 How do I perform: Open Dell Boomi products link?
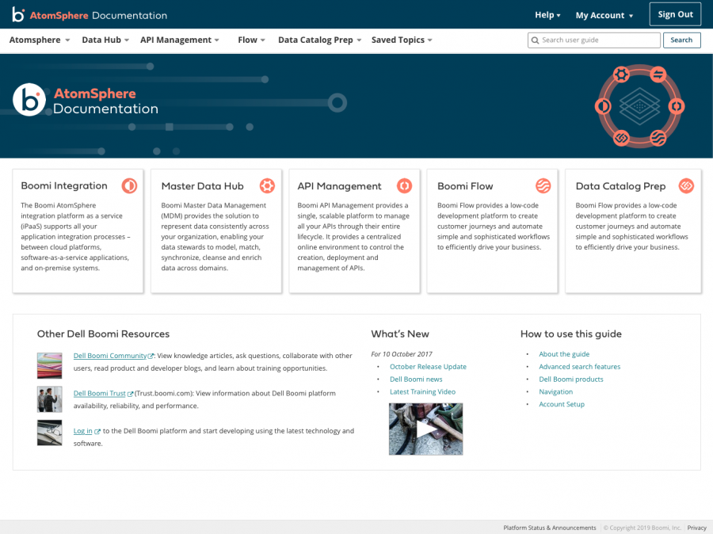571,380
